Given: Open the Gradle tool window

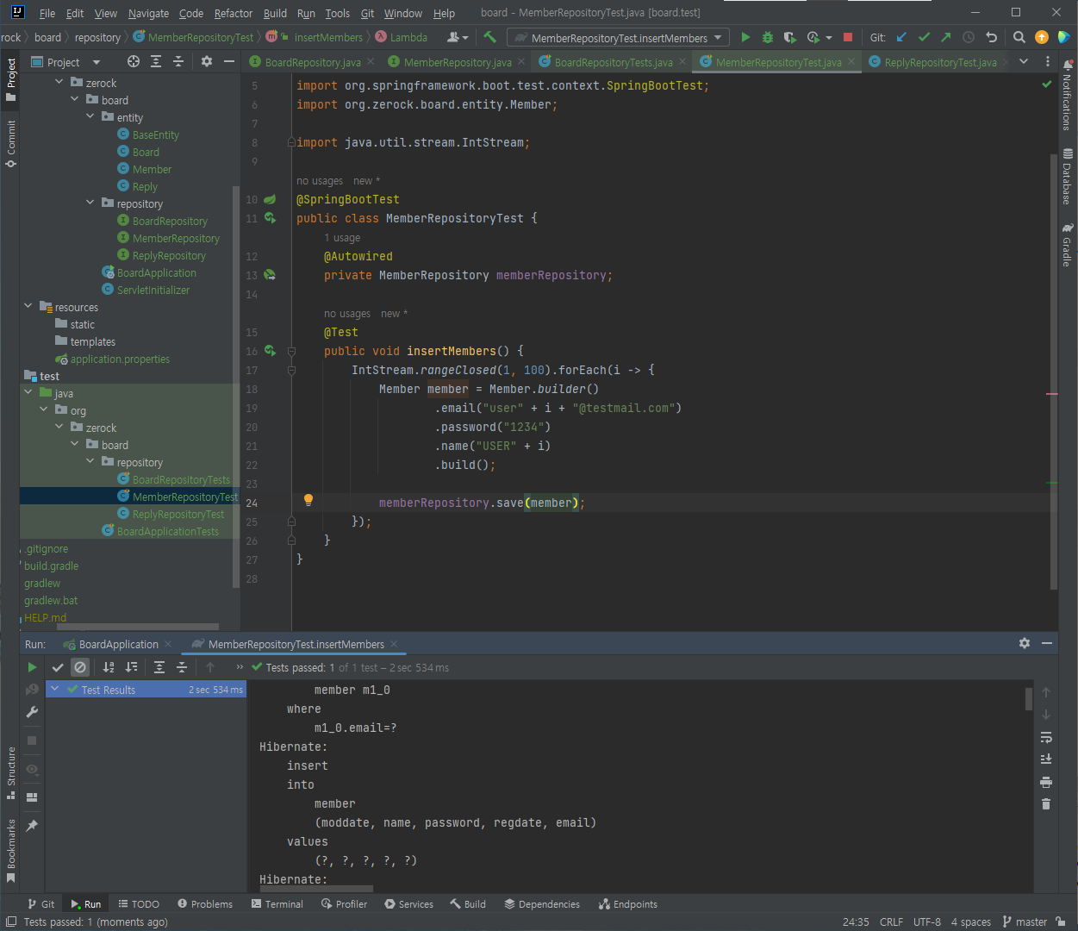Looking at the screenshot, I should pyautogui.click(x=1068, y=246).
